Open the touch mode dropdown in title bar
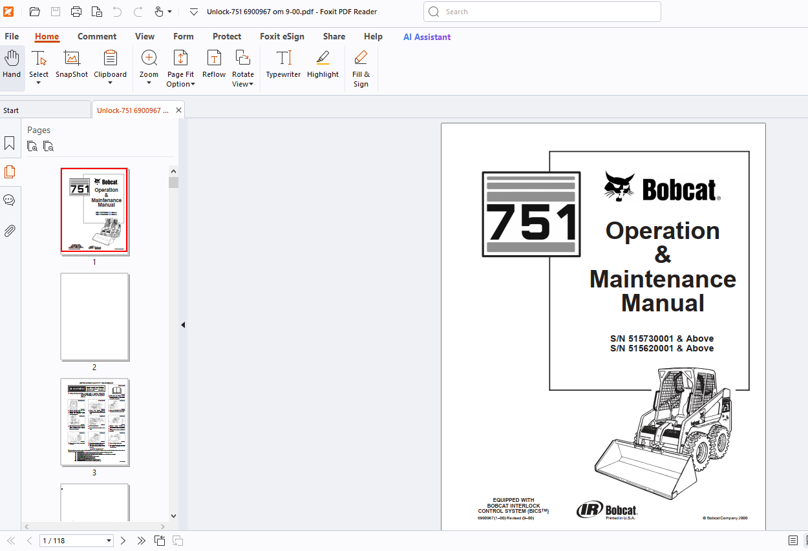This screenshot has width=808, height=551. point(169,12)
